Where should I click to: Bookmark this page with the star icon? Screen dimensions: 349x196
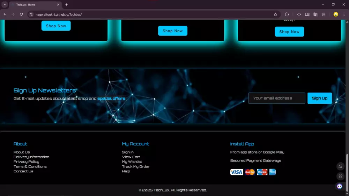[275, 14]
